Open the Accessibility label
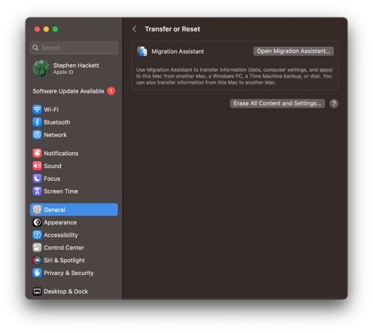 coord(61,235)
